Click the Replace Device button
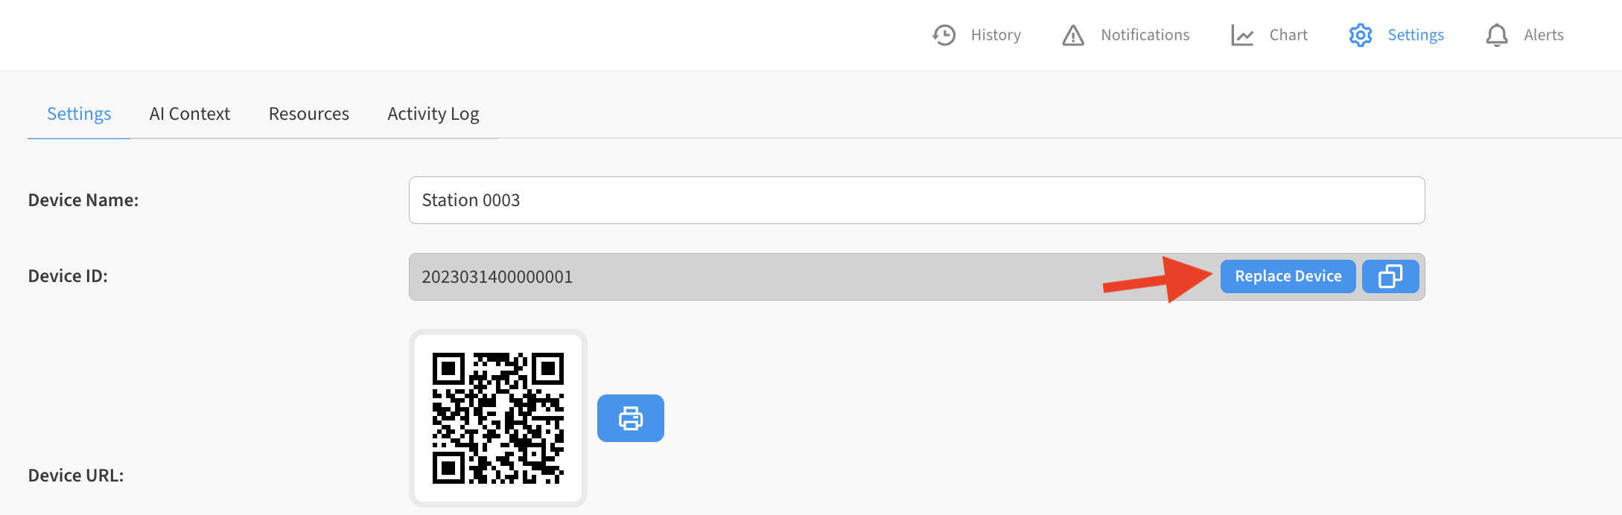The height and width of the screenshot is (515, 1622). 1288,275
